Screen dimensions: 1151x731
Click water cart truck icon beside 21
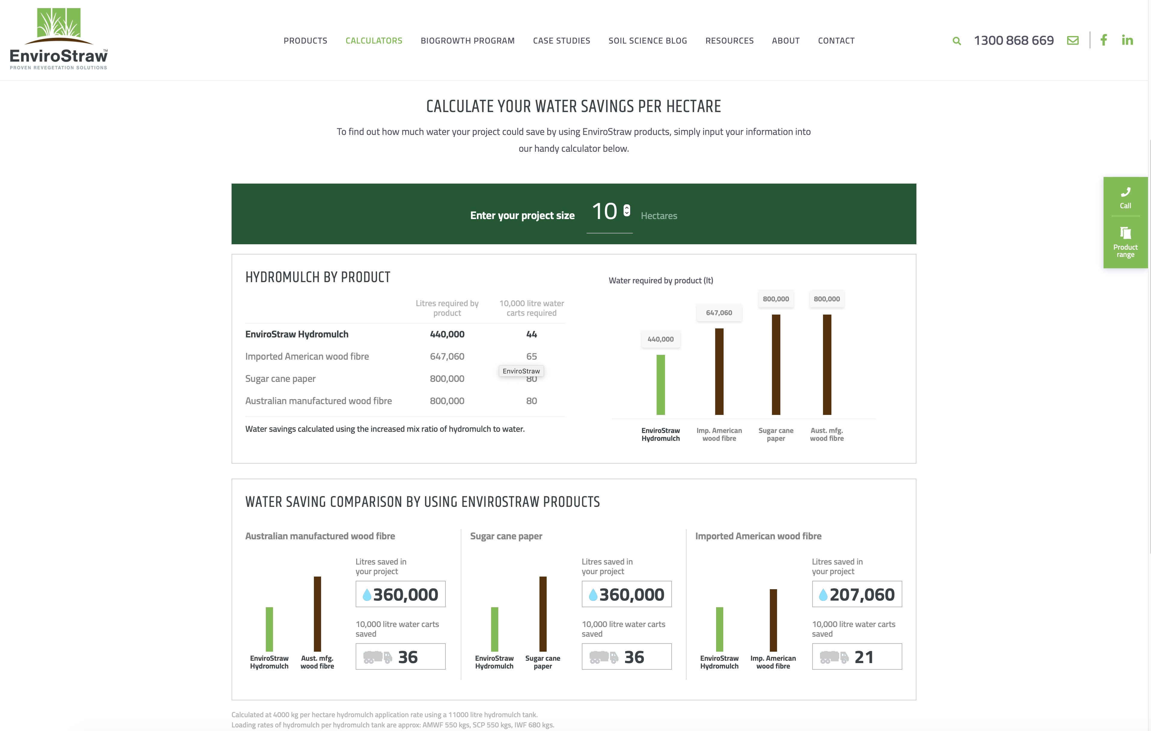(834, 657)
